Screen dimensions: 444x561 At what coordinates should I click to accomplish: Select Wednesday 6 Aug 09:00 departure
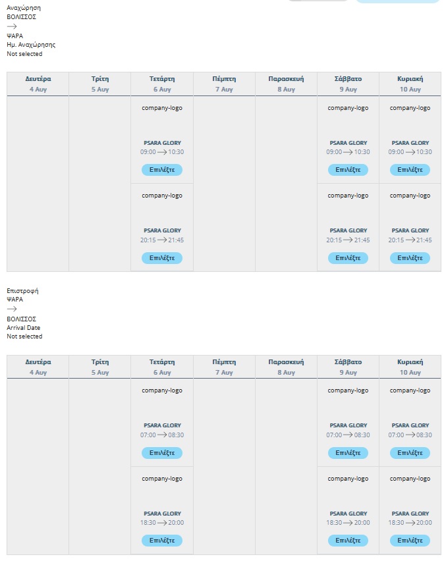tap(162, 170)
